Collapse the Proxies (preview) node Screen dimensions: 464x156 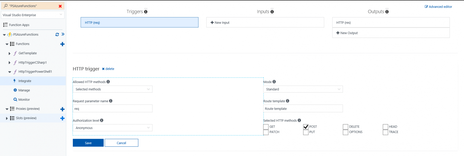(x=7, y=109)
